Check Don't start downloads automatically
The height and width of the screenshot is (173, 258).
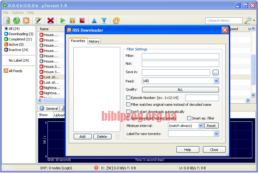click(128, 111)
